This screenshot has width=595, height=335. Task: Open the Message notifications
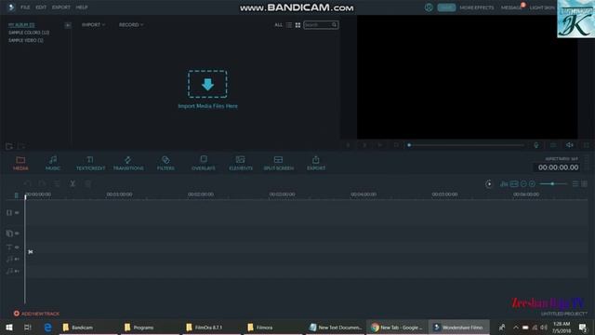point(512,7)
